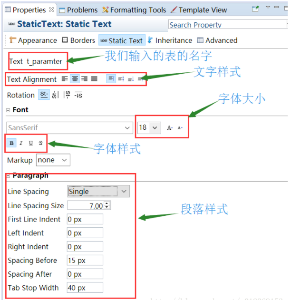Image resolution: width=291 pixels, height=300 pixels.
Task: Rotate text upside down
Action: (x=78, y=95)
